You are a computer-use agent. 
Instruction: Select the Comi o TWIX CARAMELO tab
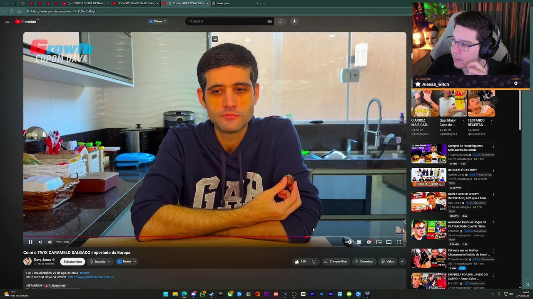pos(185,3)
